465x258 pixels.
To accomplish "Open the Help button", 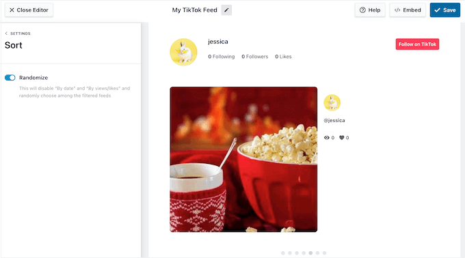I will coord(370,10).
